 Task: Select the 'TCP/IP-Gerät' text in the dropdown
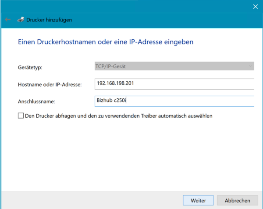[x=110, y=66]
